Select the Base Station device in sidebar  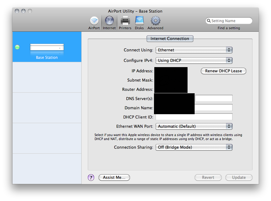coord(47,47)
